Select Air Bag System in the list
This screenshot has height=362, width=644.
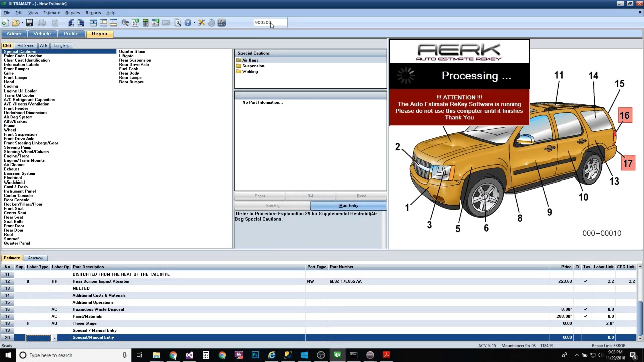point(18,117)
